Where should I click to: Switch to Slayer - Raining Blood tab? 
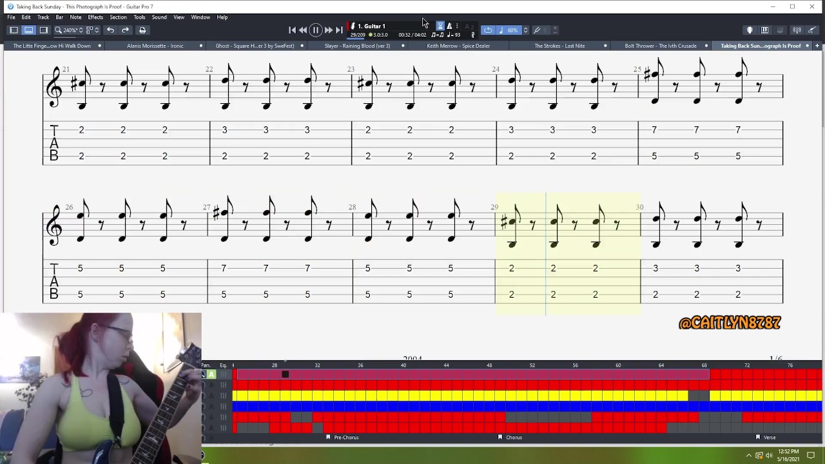tap(357, 46)
